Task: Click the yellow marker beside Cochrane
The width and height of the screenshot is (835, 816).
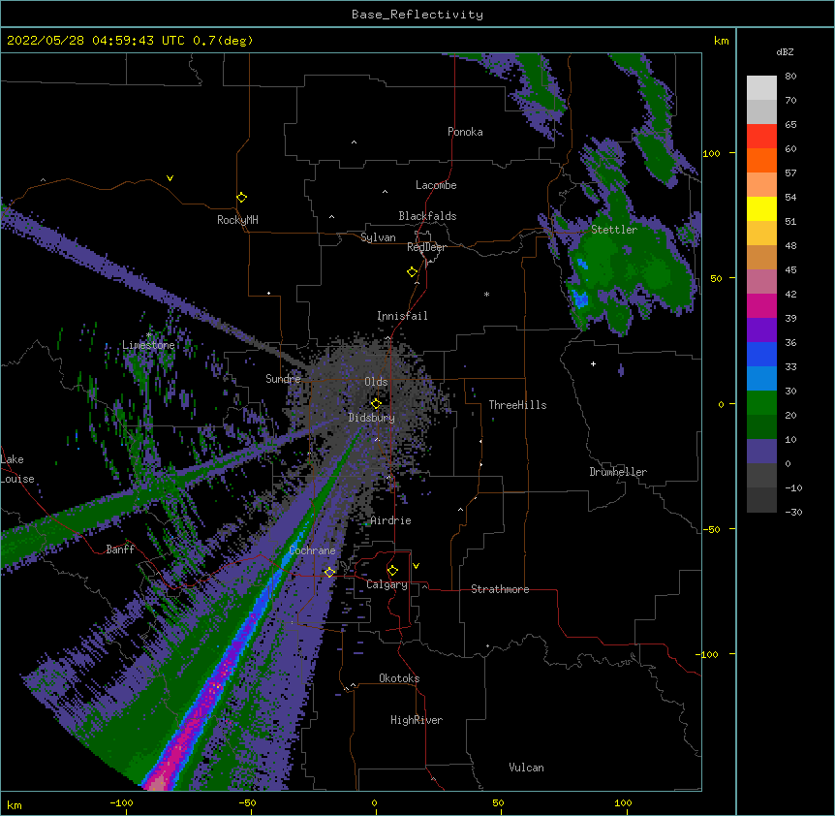Action: point(329,572)
